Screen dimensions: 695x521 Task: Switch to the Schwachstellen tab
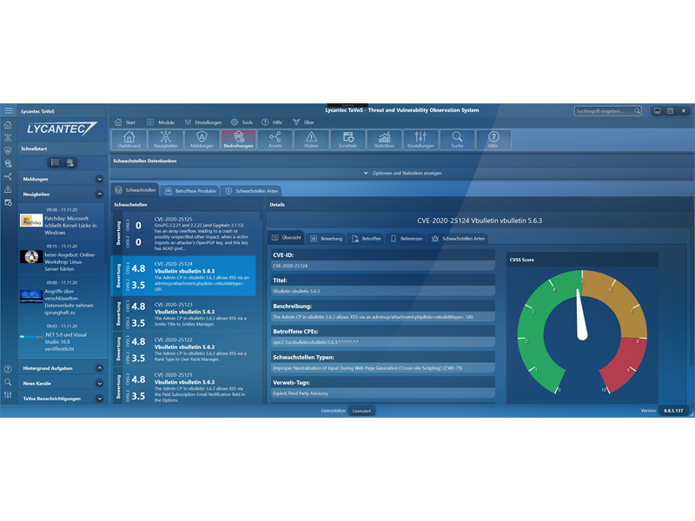136,190
